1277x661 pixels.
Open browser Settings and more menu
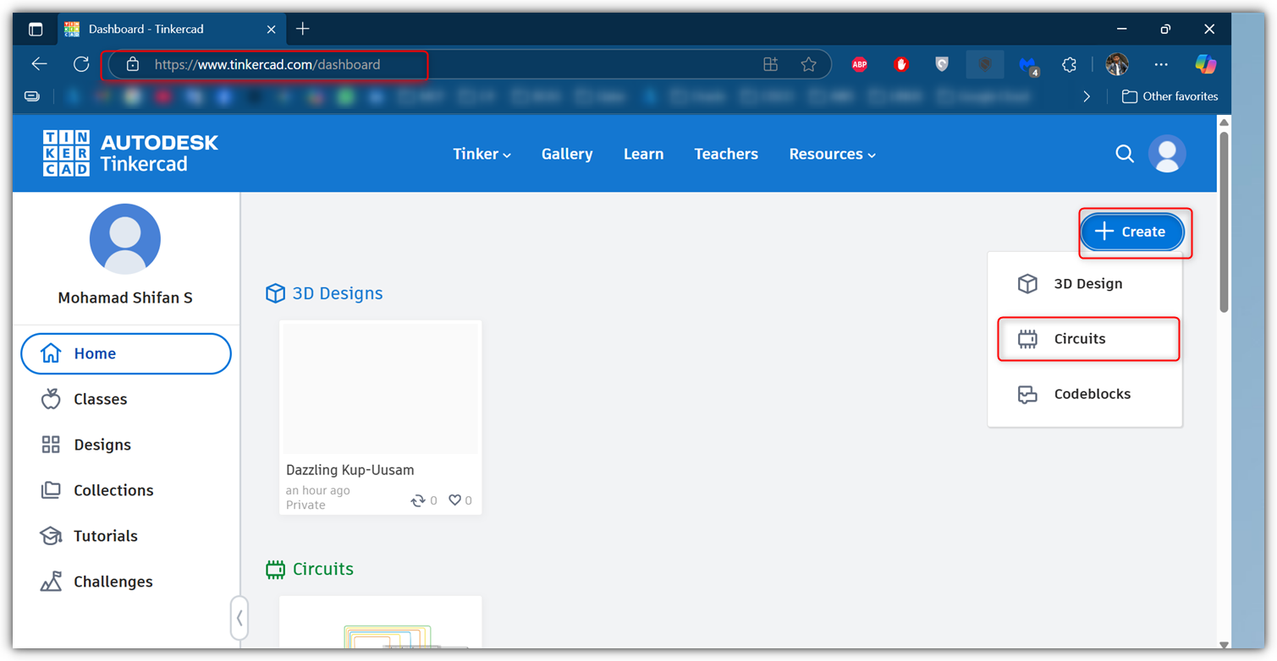click(1161, 64)
